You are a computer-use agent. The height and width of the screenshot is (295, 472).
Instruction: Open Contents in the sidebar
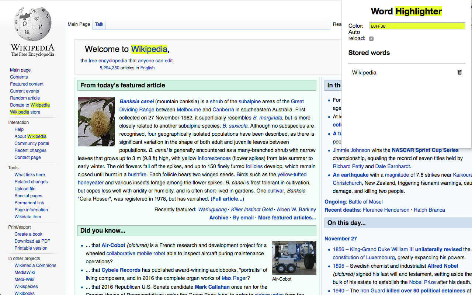pos(19,77)
